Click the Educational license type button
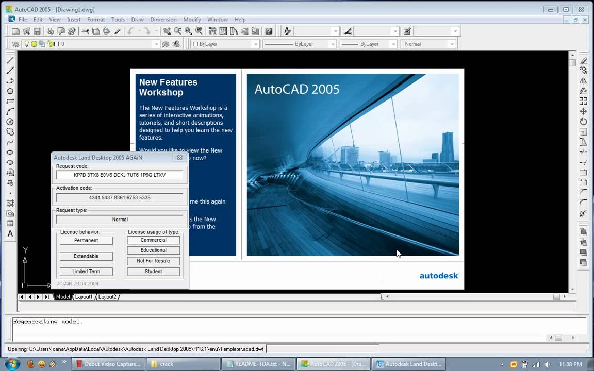 (x=154, y=250)
